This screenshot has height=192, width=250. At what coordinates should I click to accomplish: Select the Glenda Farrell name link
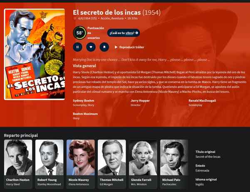point(141,180)
